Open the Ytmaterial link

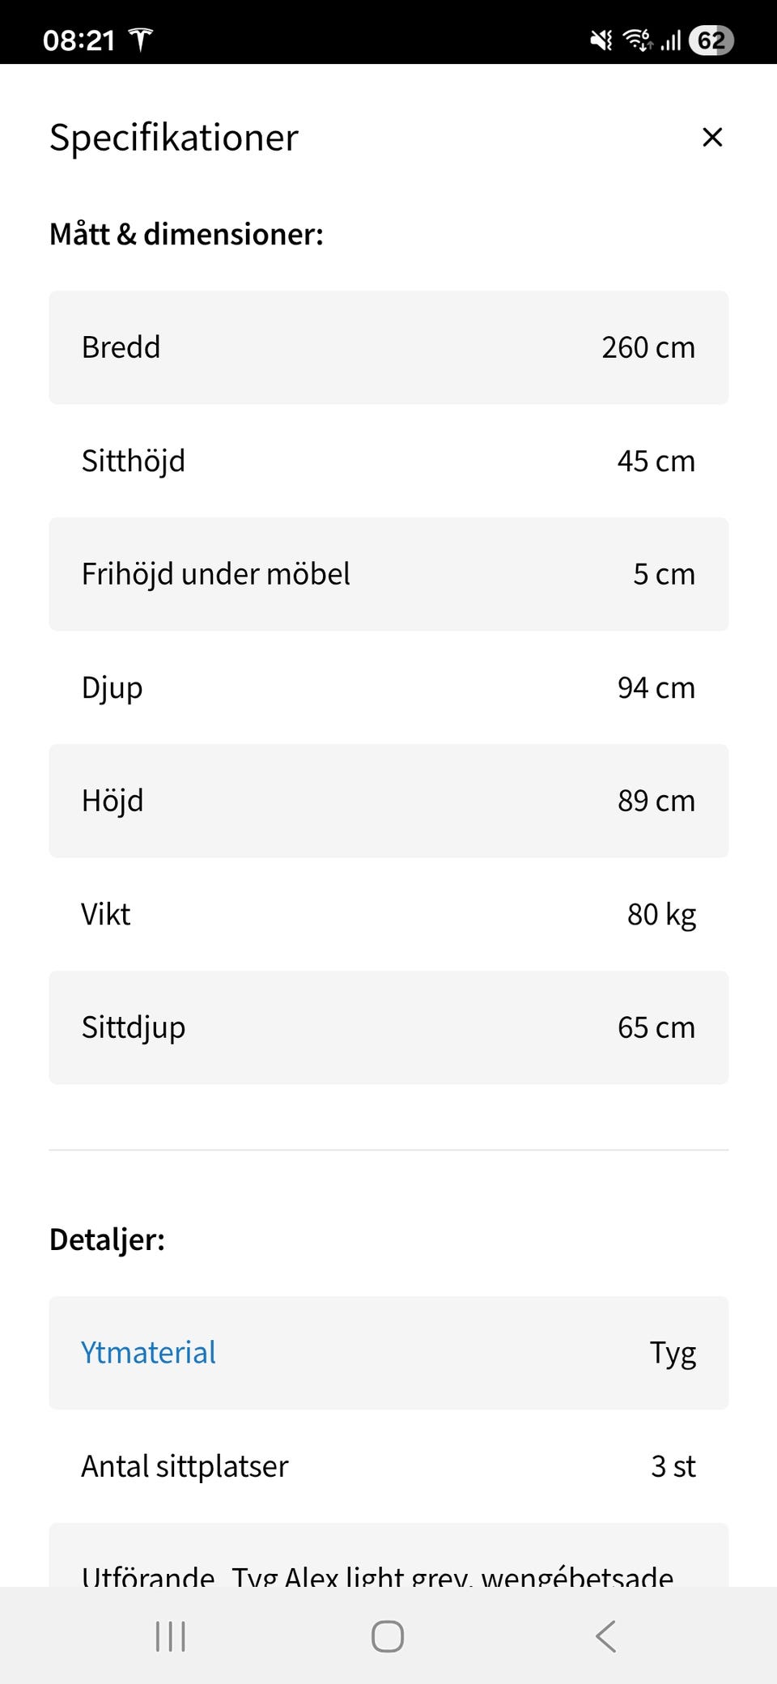(148, 1352)
